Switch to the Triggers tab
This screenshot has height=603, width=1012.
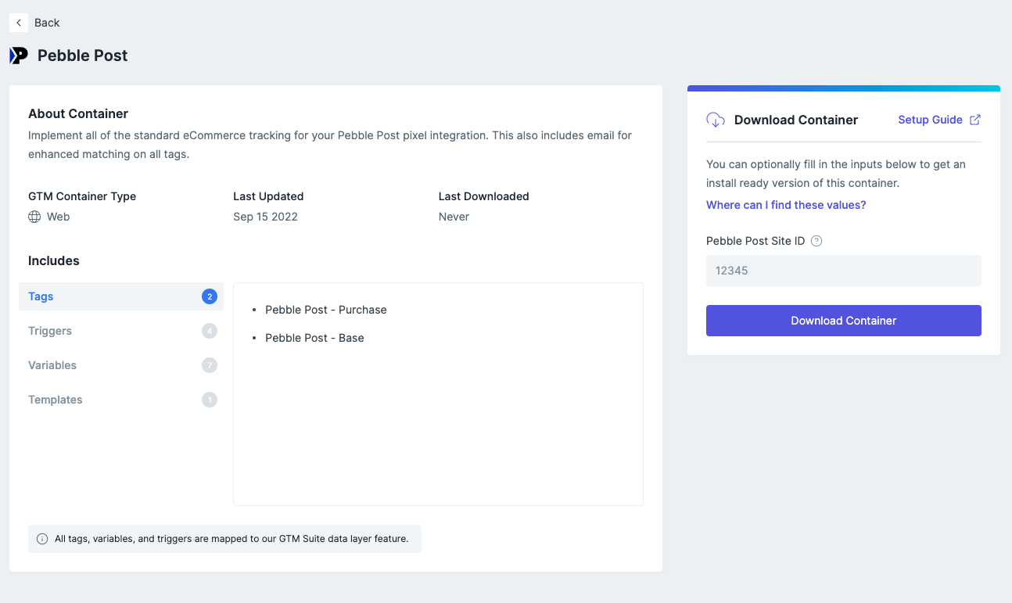[x=121, y=331]
